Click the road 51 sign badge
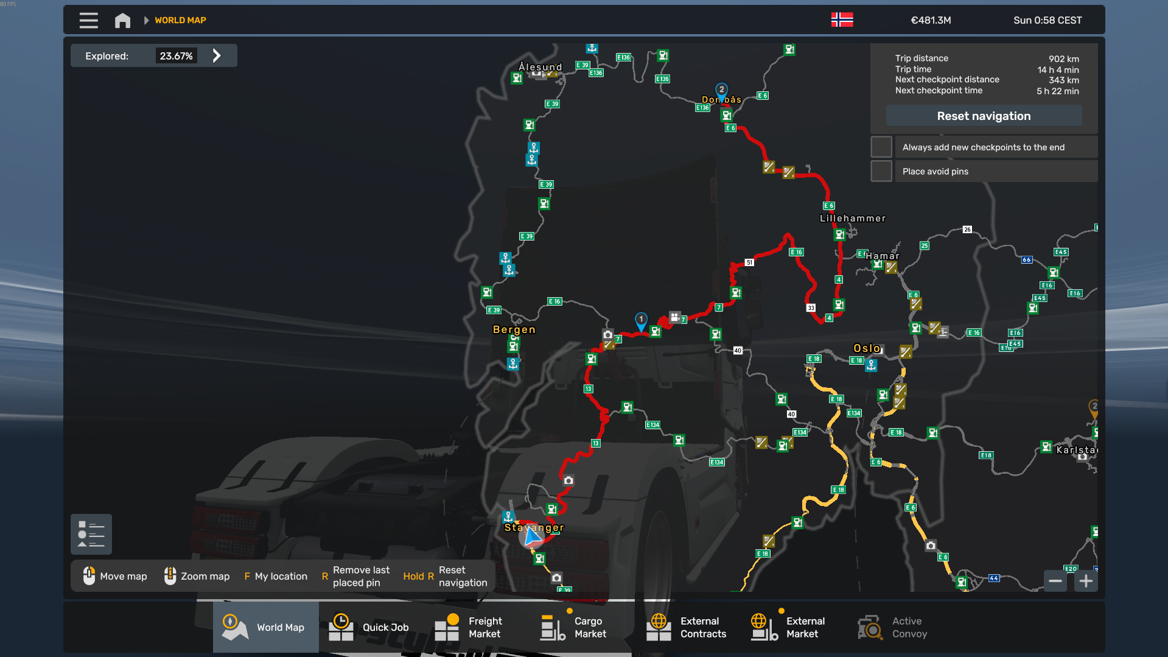 click(749, 262)
